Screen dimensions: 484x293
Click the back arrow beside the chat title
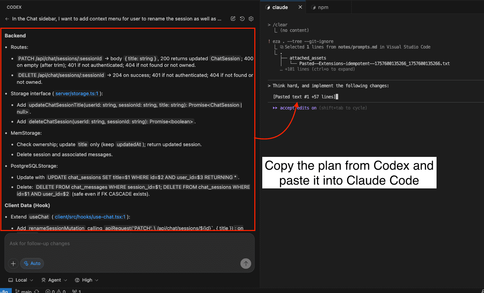(6, 19)
